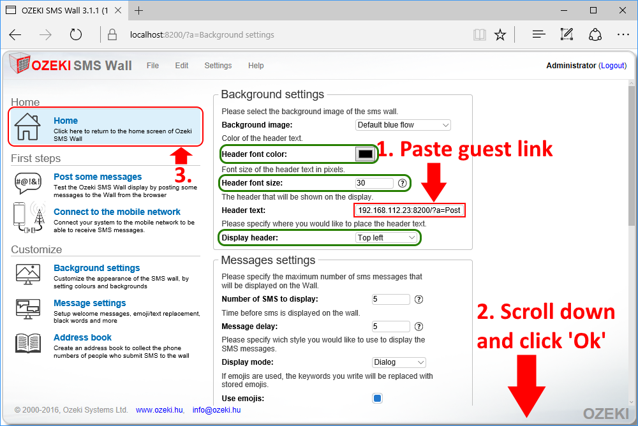638x426 pixels.
Task: Open a new tab with plus icon
Action: pyautogui.click(x=138, y=11)
